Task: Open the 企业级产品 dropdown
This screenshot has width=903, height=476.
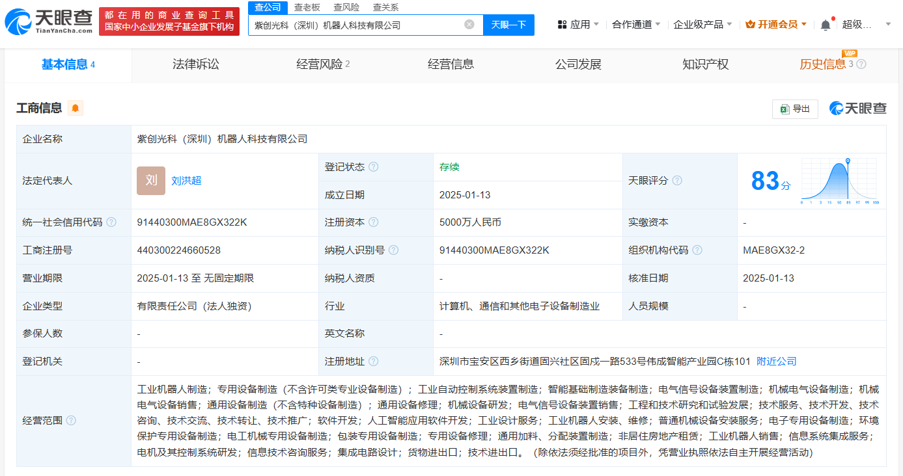Action: tap(702, 25)
